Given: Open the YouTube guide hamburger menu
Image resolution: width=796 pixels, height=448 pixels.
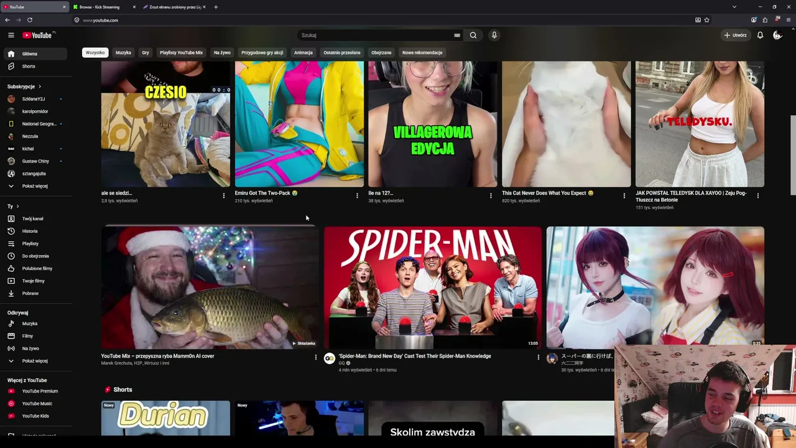Looking at the screenshot, I should (11, 35).
